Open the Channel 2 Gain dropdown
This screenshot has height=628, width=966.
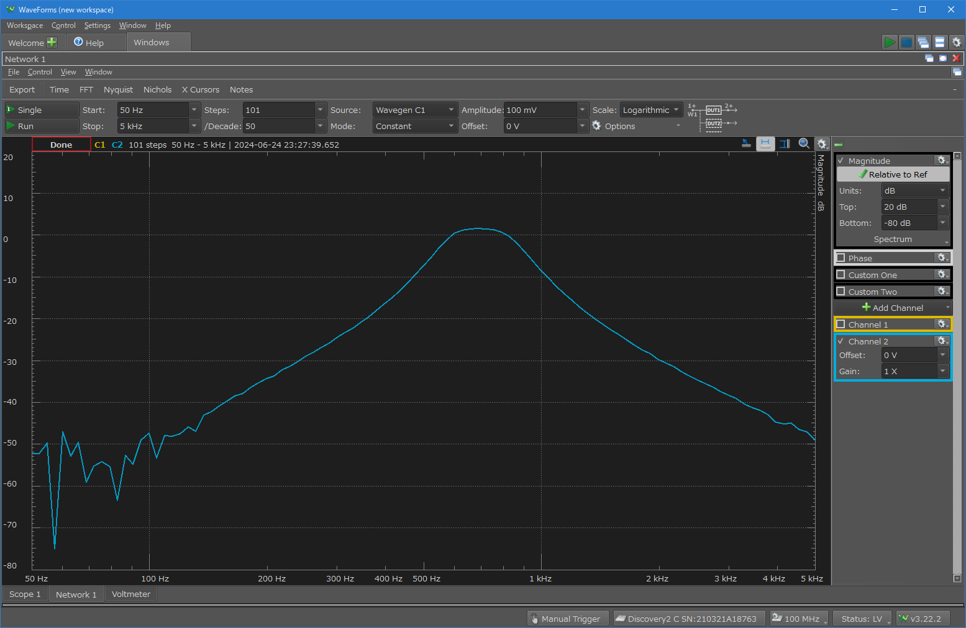click(943, 371)
